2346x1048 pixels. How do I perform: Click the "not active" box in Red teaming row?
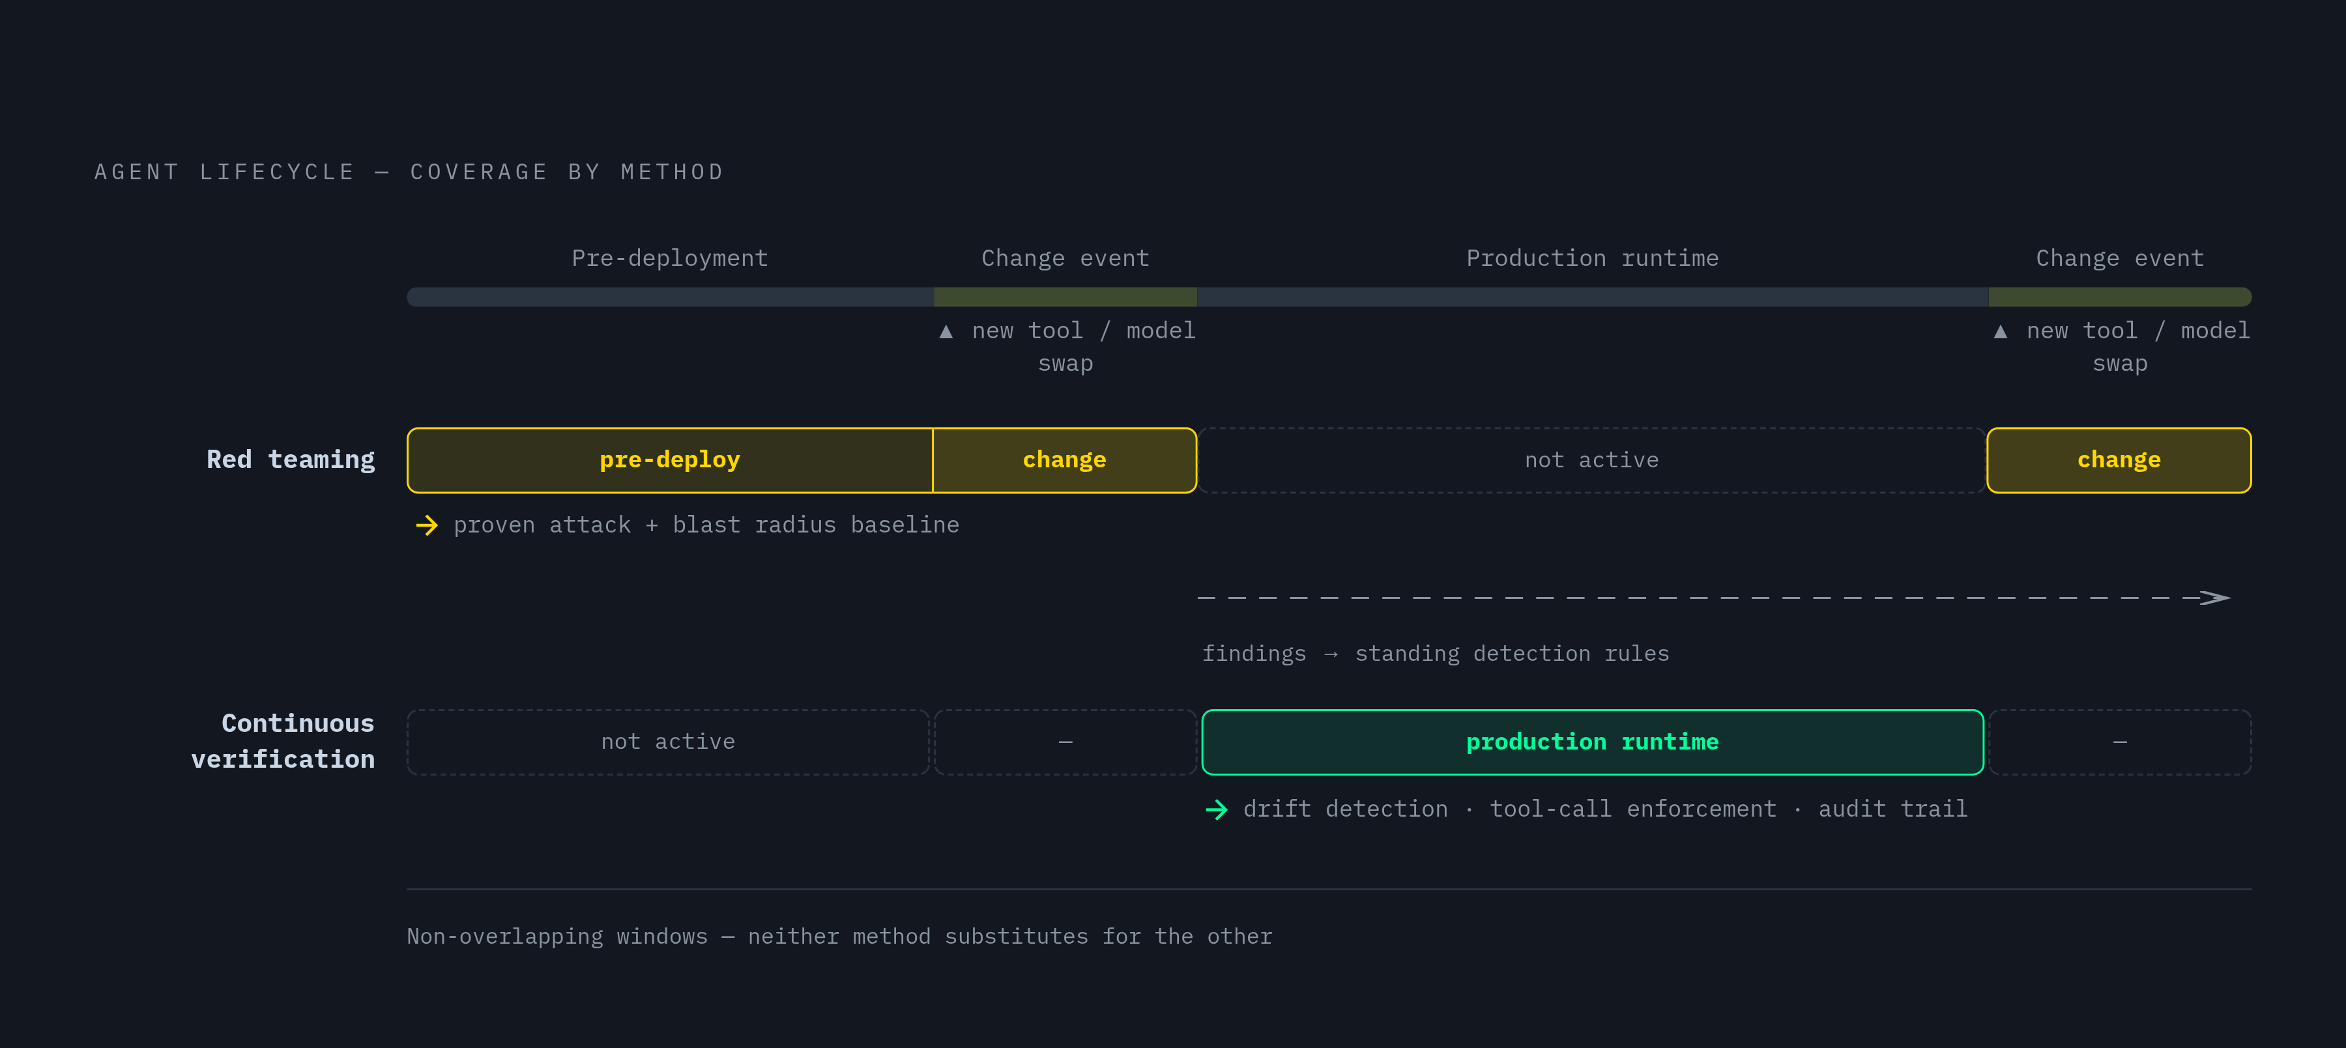click(1591, 460)
